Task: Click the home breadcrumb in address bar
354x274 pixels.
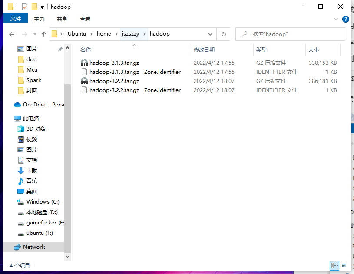Action: 104,34
